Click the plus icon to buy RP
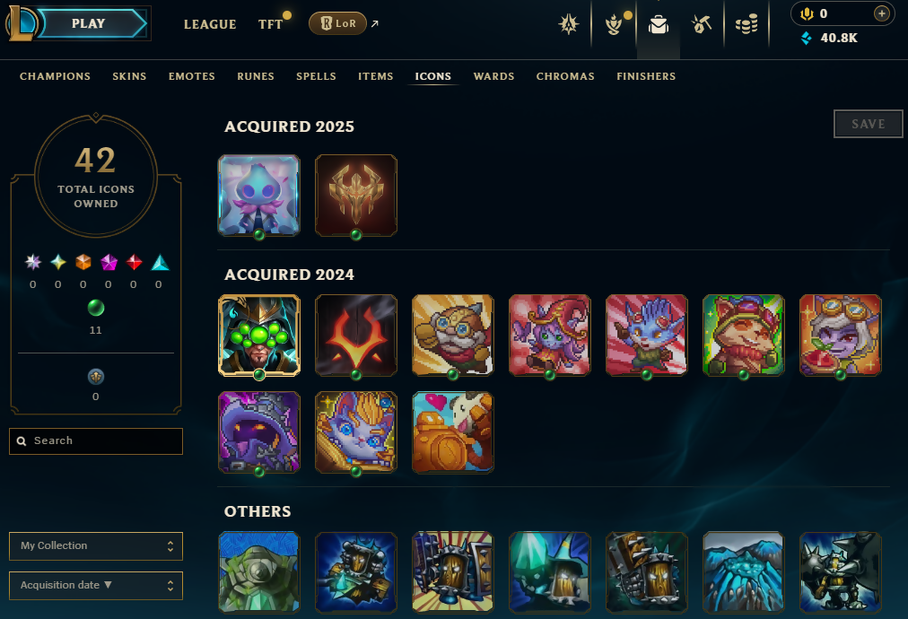The image size is (908, 619). [x=881, y=13]
